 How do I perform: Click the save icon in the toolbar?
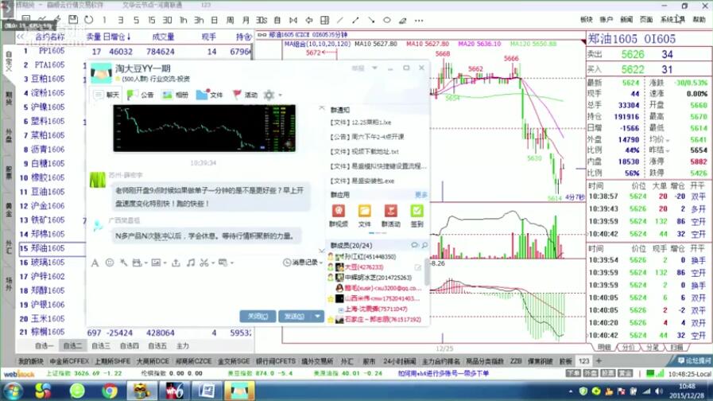[x=73, y=20]
